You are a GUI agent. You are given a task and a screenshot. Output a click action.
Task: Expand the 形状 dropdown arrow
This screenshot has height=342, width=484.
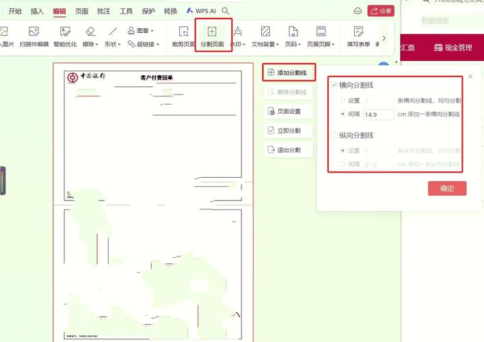click(119, 44)
